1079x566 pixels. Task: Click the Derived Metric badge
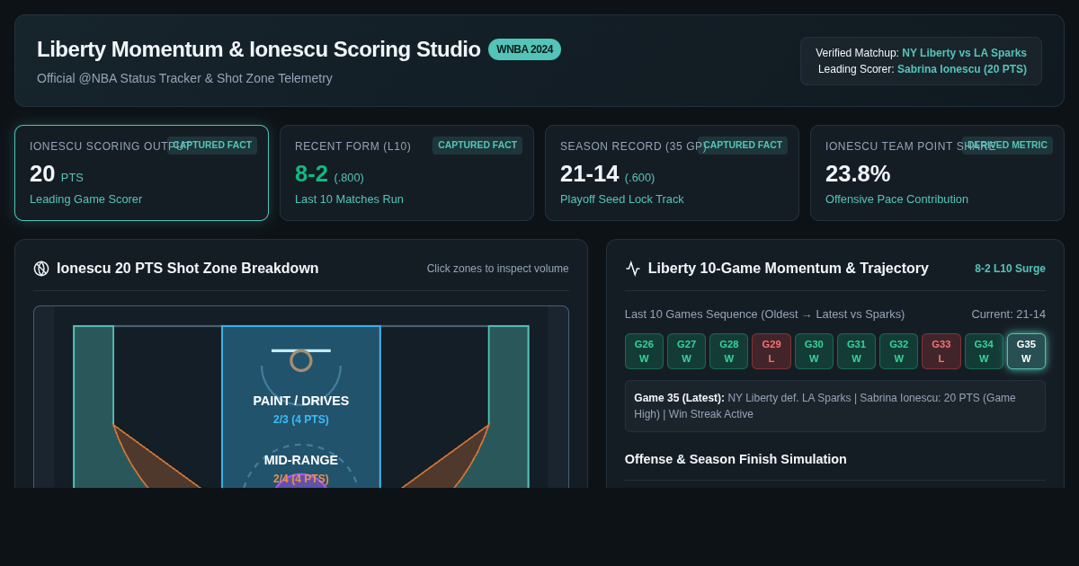[x=1007, y=146]
